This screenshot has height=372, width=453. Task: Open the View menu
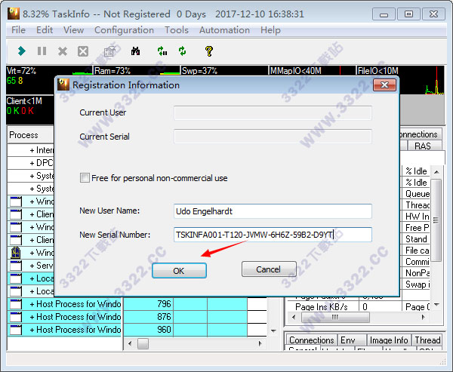point(74,30)
